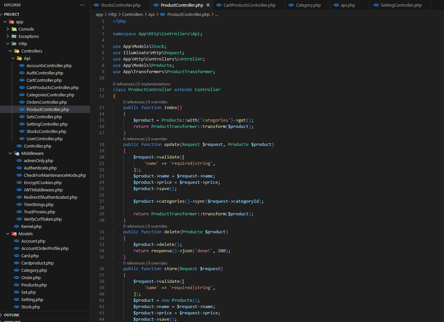Click the PHP icon in the breadcrumb

pos(163,14)
